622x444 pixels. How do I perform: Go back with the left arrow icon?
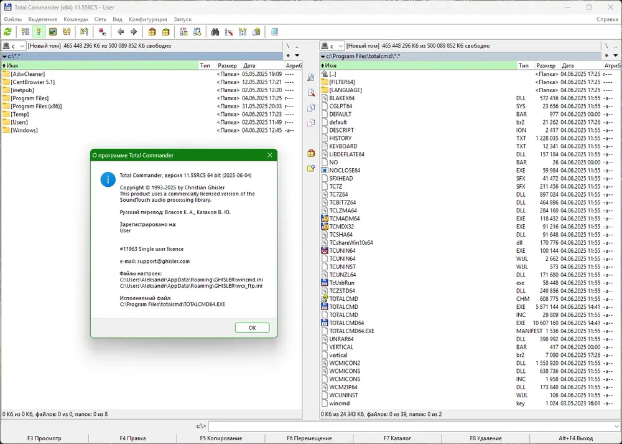121,32
